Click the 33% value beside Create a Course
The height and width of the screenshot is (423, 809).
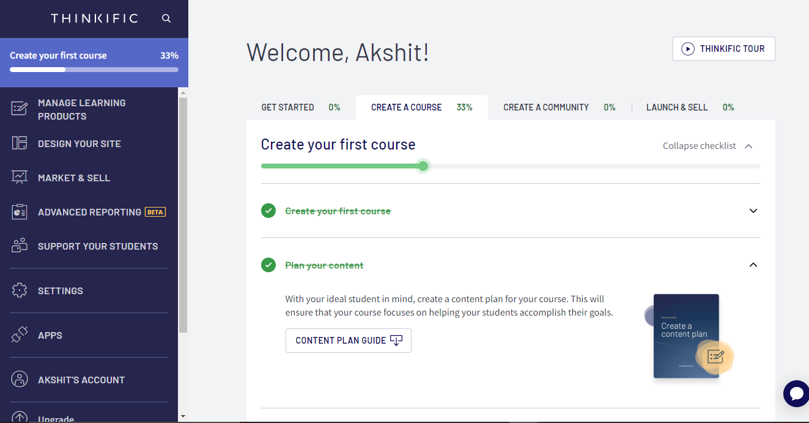tap(465, 107)
